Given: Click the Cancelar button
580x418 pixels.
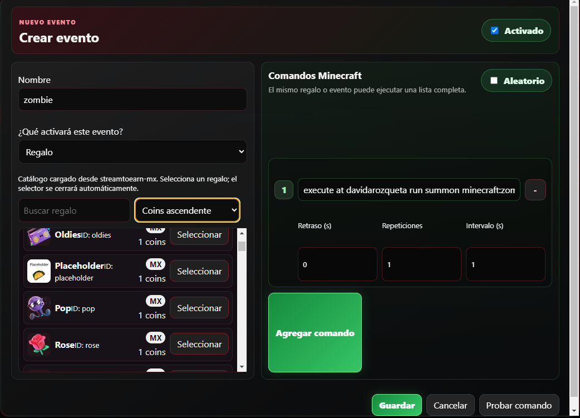Looking at the screenshot, I should (x=450, y=405).
